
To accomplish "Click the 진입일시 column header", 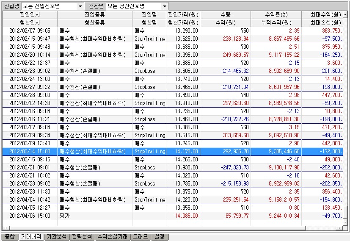I will pyautogui.click(x=30, y=15).
